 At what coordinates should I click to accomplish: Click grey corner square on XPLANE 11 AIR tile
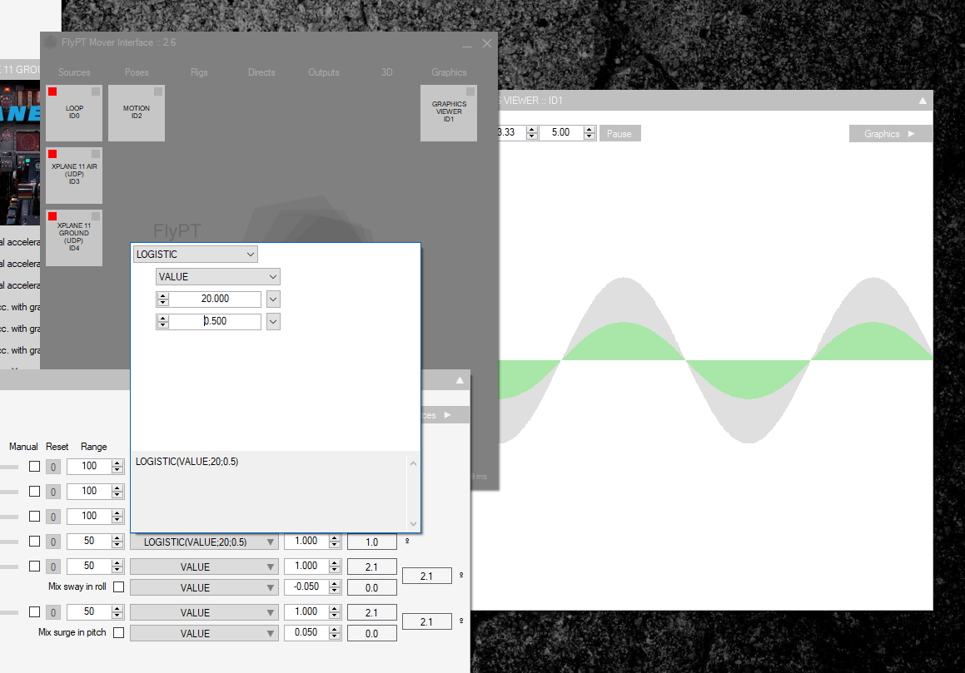click(96, 154)
